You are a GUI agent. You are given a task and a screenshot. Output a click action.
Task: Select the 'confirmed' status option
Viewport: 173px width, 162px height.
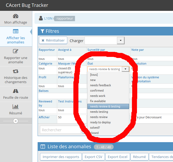[x=97, y=91]
